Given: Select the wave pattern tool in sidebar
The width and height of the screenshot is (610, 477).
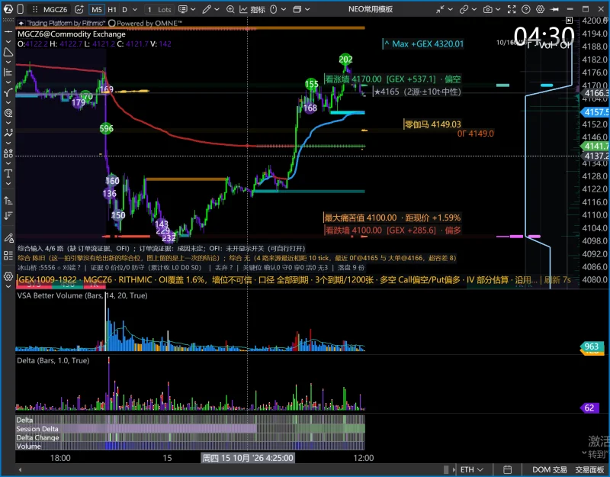Looking at the screenshot, I should pos(8,133).
